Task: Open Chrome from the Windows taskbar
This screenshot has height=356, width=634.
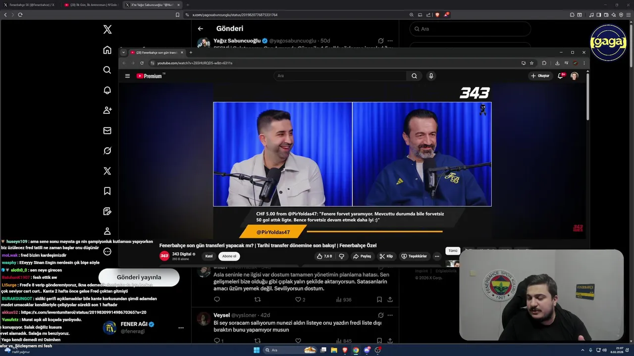Action: pyautogui.click(x=356, y=350)
